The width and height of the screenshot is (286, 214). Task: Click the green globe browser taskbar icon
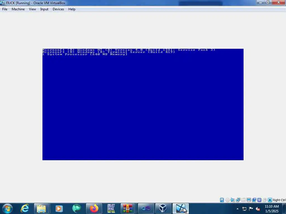coord(77,208)
